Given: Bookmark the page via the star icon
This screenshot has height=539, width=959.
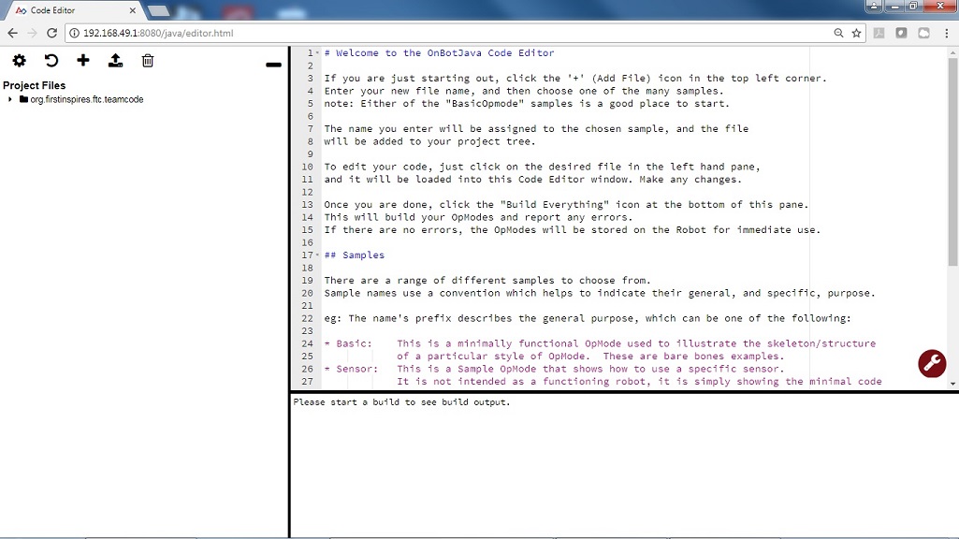Looking at the screenshot, I should click(x=856, y=32).
